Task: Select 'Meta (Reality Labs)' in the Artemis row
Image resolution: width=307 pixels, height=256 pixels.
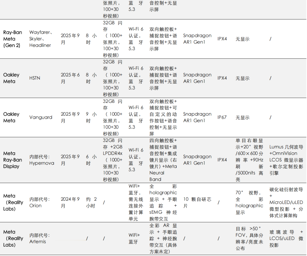Action: [x=13, y=238]
